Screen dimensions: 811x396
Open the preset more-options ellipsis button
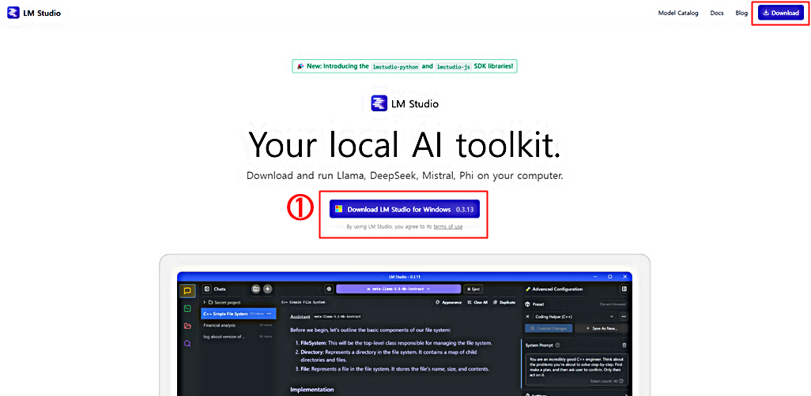[623, 316]
